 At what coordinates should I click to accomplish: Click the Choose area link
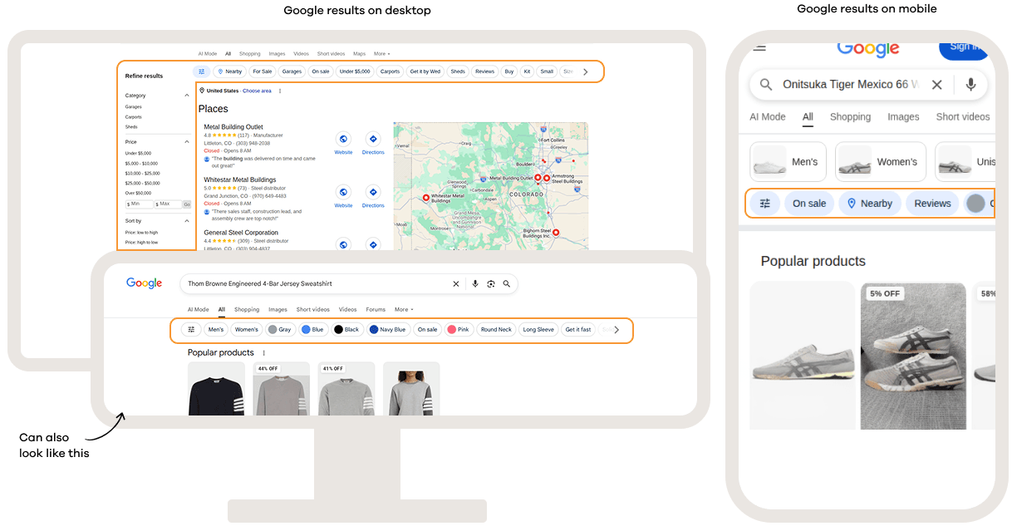coord(257,91)
